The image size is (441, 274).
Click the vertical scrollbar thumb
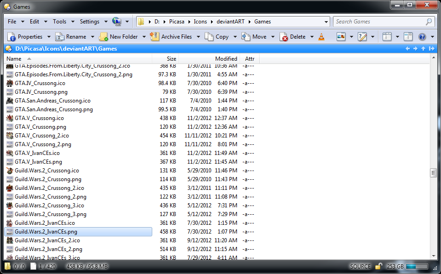433,173
